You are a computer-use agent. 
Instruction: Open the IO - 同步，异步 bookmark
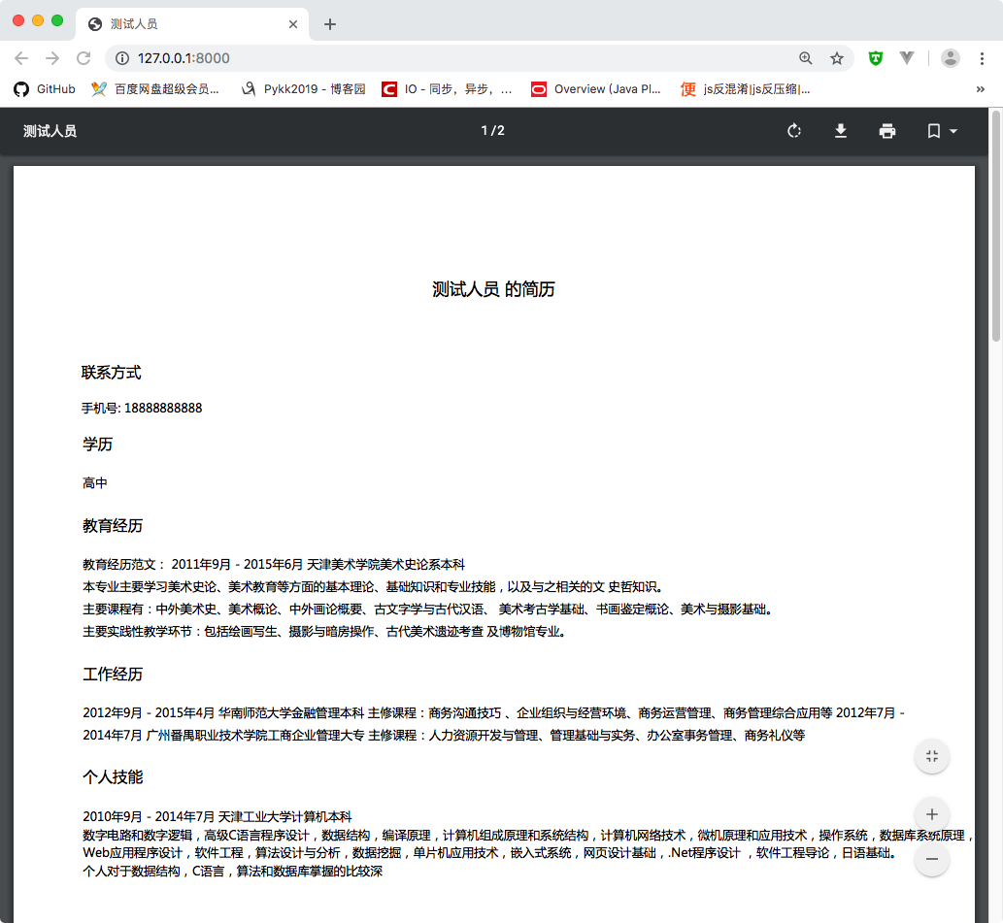click(x=447, y=89)
